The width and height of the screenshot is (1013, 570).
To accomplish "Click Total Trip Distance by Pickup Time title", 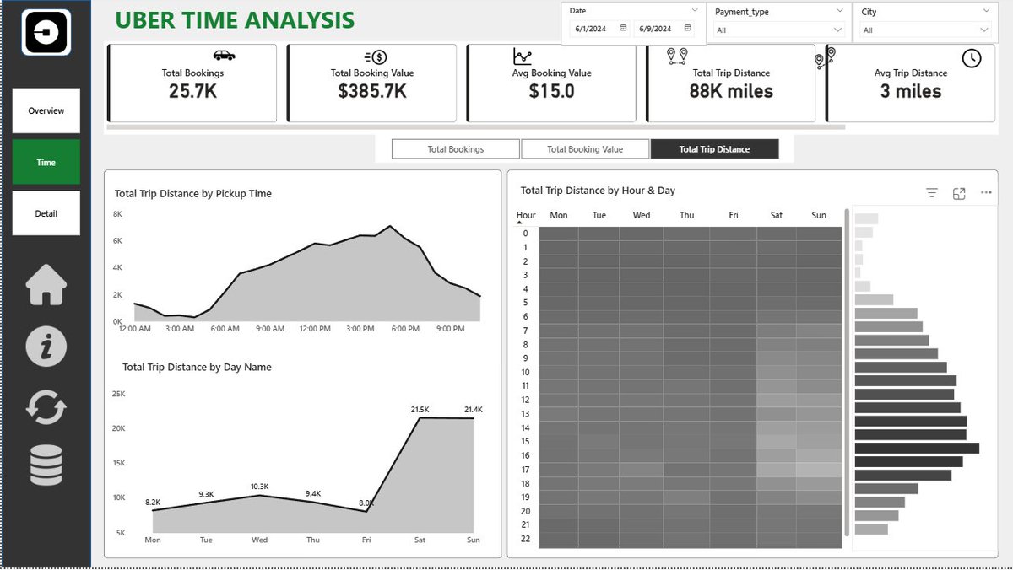I will (x=193, y=194).
